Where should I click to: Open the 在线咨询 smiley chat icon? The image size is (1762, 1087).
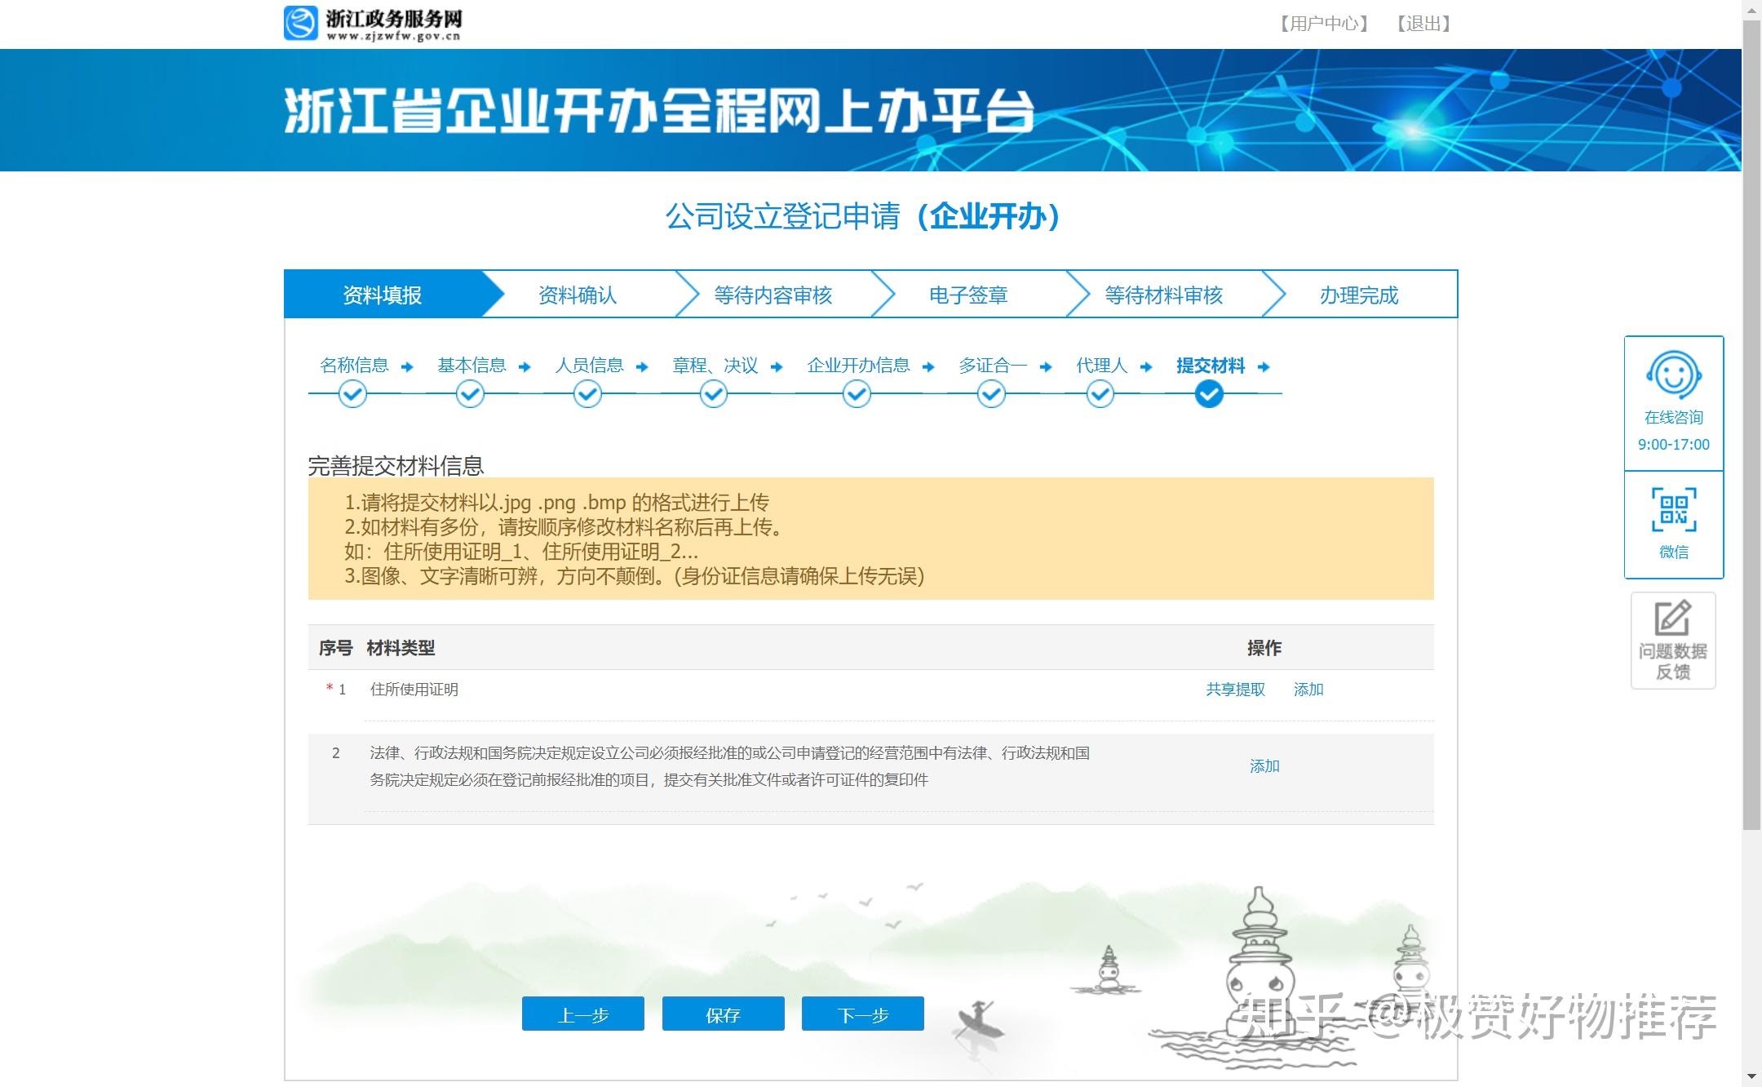coord(1673,375)
